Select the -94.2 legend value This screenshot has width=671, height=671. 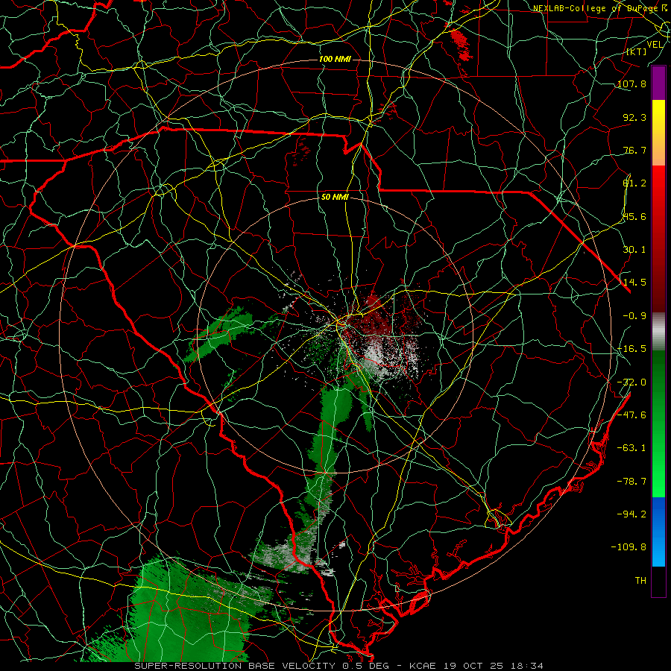[631, 514]
